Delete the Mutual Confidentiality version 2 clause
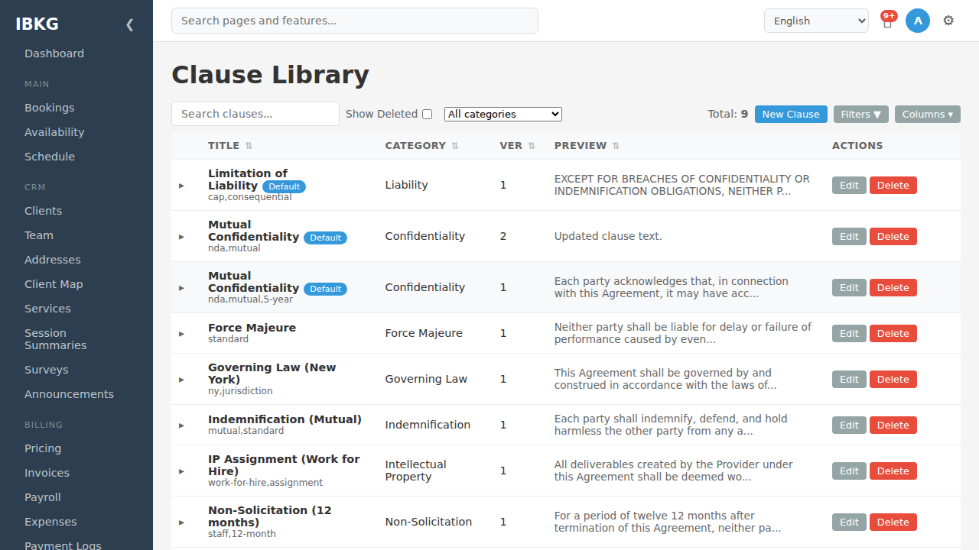The height and width of the screenshot is (550, 979). point(893,236)
